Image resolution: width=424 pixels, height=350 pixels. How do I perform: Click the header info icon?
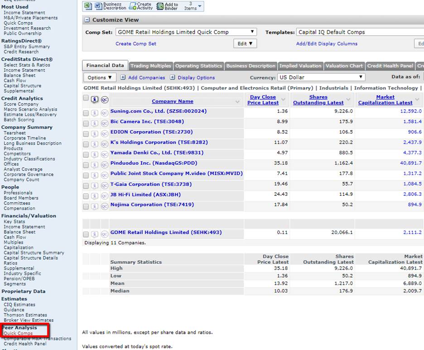94,100
